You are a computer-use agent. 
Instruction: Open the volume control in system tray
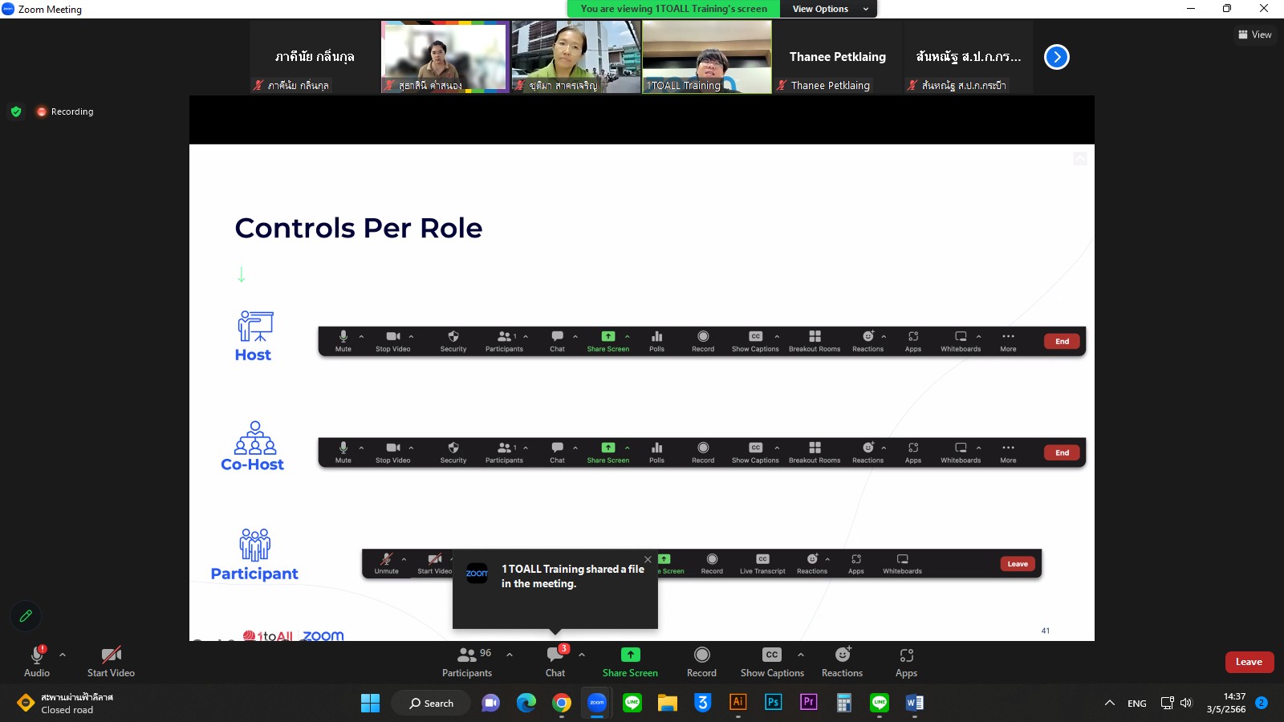(1186, 703)
